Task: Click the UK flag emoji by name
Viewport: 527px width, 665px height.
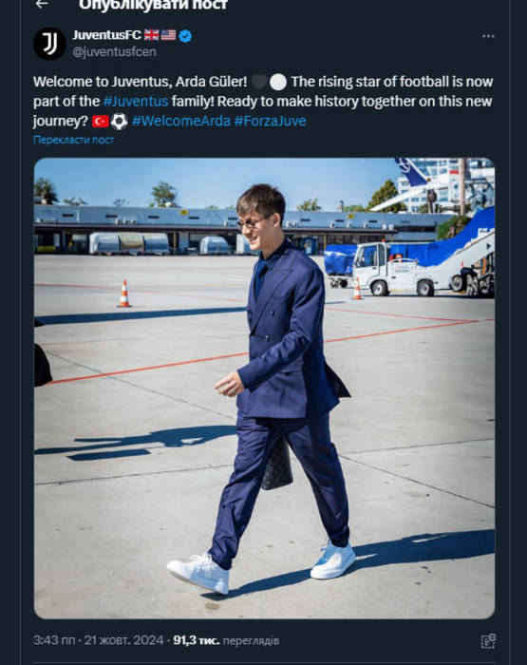Action: point(151,35)
